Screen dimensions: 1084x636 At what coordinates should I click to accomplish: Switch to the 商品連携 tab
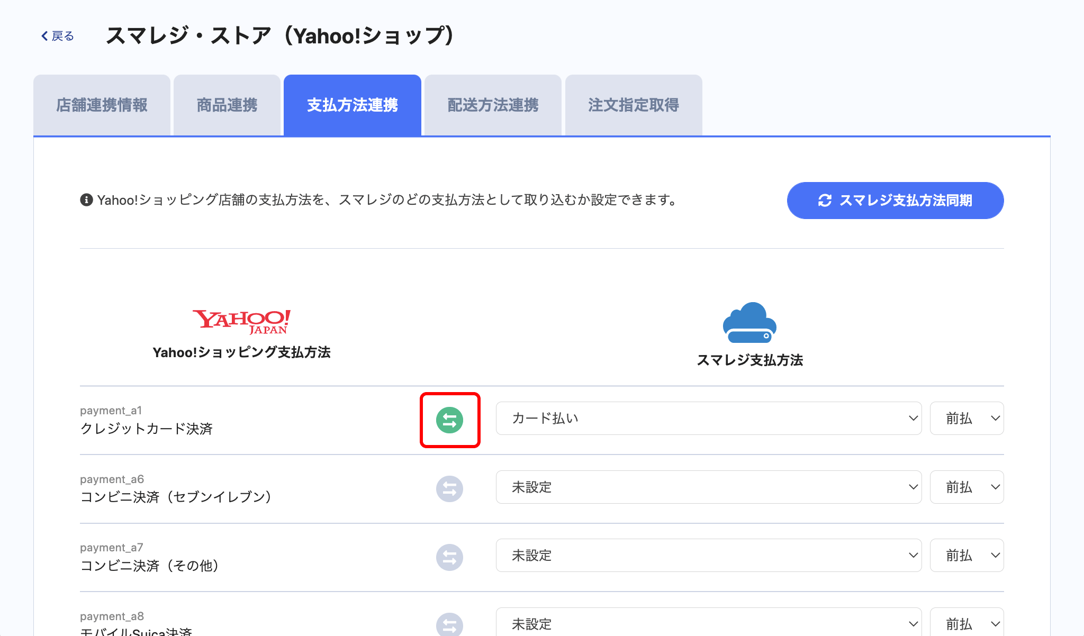click(x=227, y=105)
